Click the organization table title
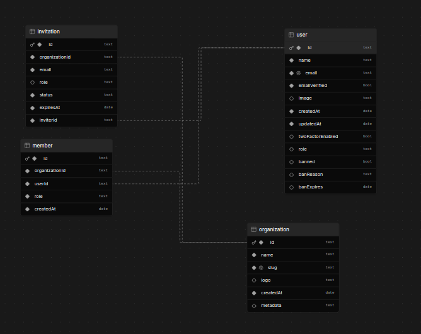Screen dimensions: 421x334 (x=274, y=229)
